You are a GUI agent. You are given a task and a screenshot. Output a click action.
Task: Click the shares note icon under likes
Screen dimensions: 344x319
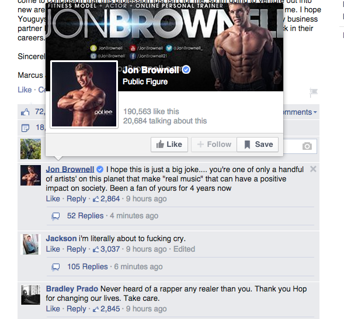(25, 128)
